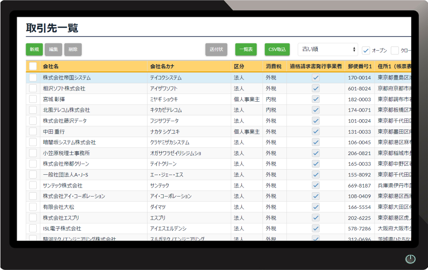Click the 郵便番号1 column header

pyautogui.click(x=360, y=66)
